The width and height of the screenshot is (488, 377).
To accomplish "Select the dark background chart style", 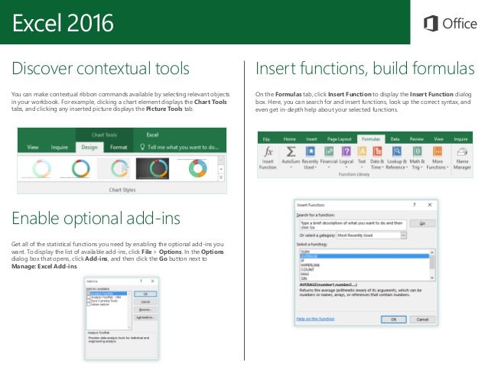I will click(152, 168).
